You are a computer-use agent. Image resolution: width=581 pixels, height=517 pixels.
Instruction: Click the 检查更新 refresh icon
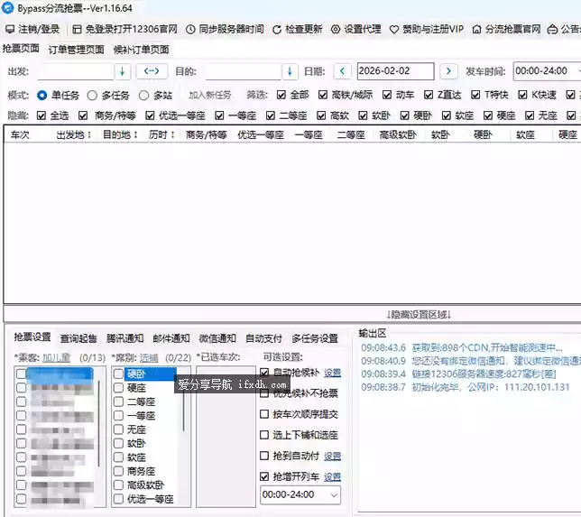click(277, 30)
